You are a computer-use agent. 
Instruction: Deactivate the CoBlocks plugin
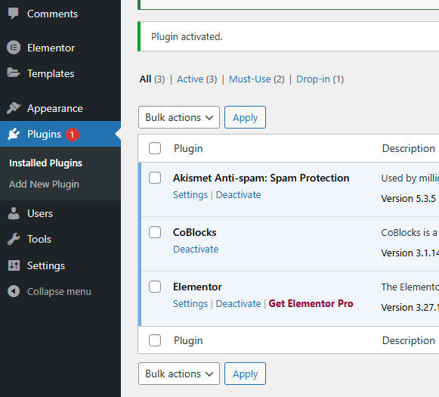coord(196,249)
